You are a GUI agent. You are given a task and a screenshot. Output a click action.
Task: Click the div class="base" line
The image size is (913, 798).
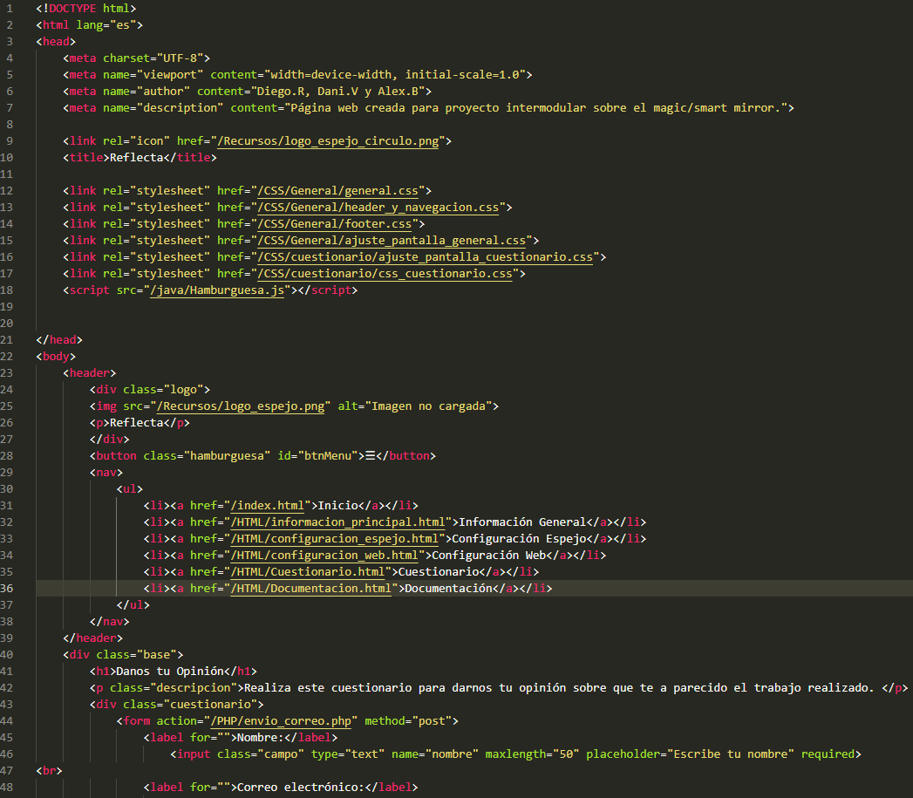coord(123,655)
